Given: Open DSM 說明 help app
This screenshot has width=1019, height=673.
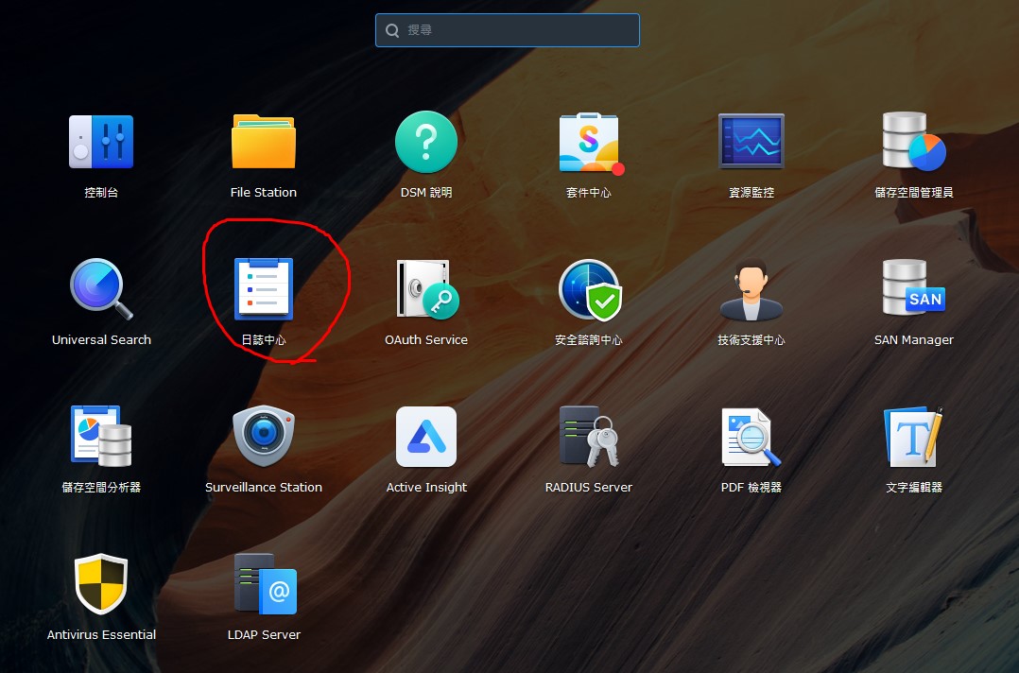Looking at the screenshot, I should (x=426, y=143).
